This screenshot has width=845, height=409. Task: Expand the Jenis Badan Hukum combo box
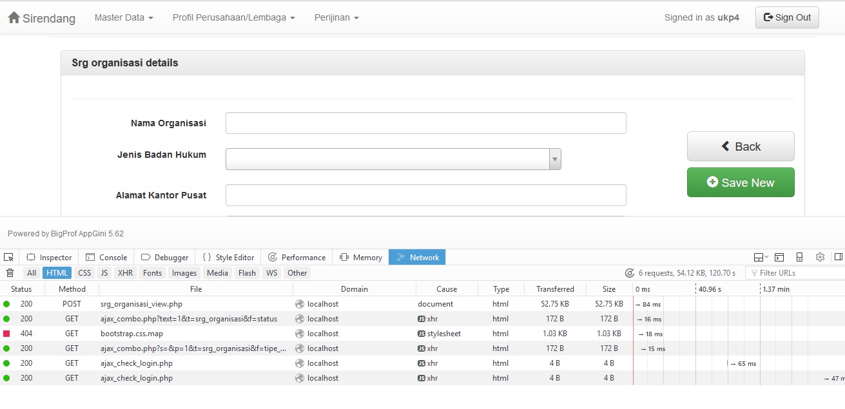(x=393, y=159)
